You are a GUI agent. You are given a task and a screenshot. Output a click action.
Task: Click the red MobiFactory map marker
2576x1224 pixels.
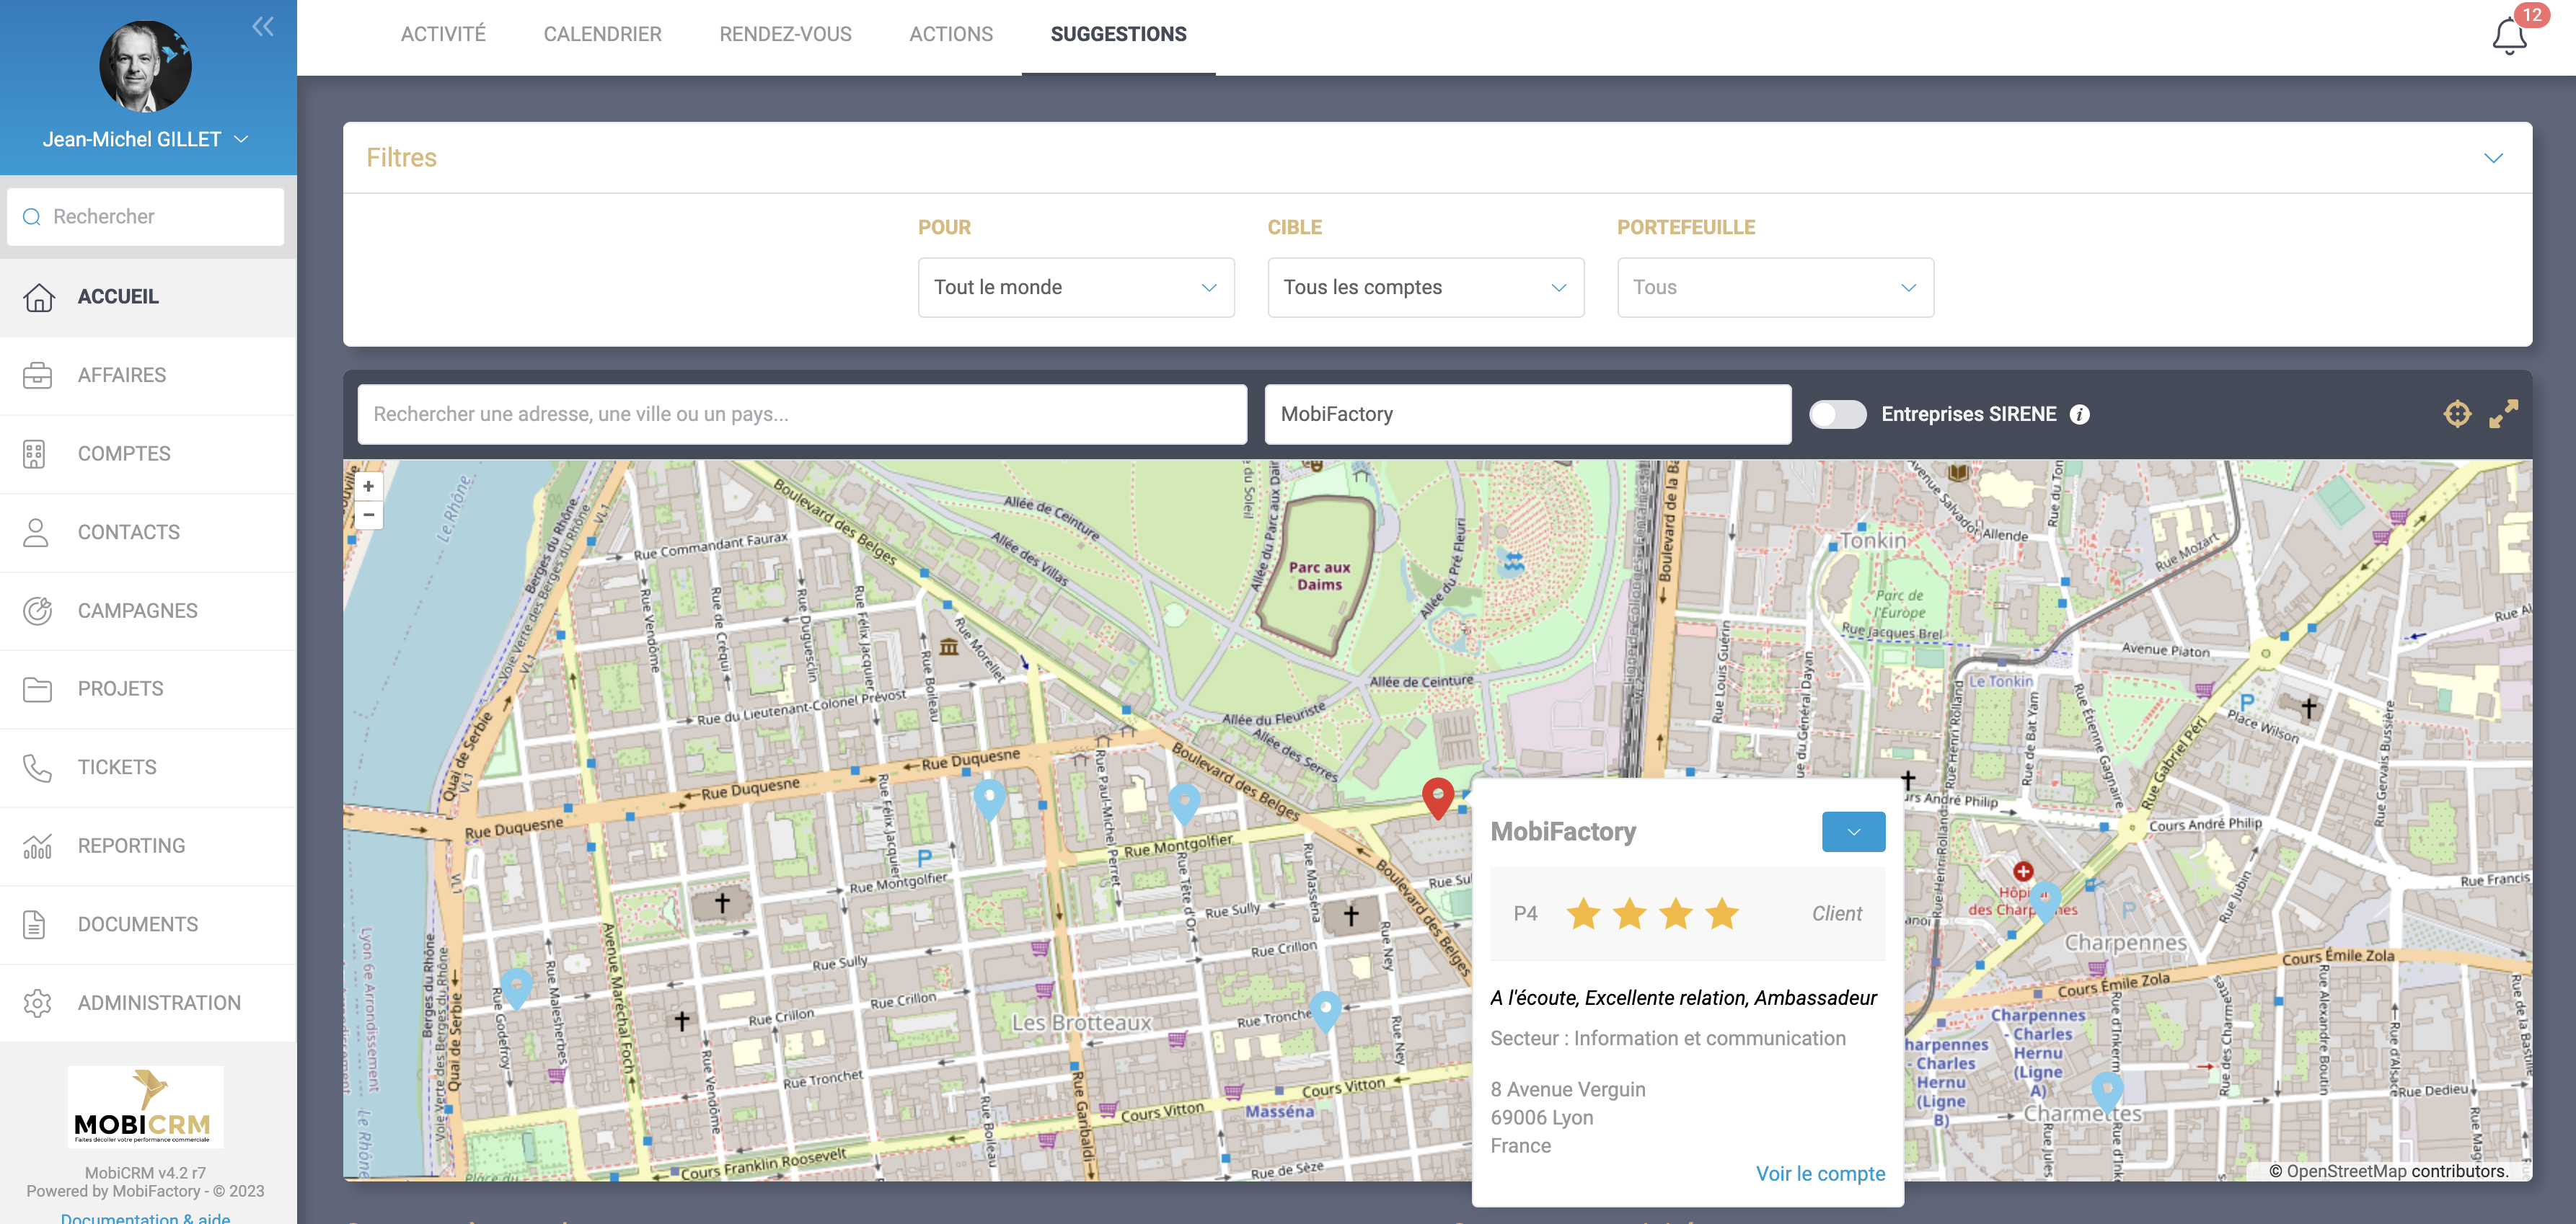[x=1437, y=797]
